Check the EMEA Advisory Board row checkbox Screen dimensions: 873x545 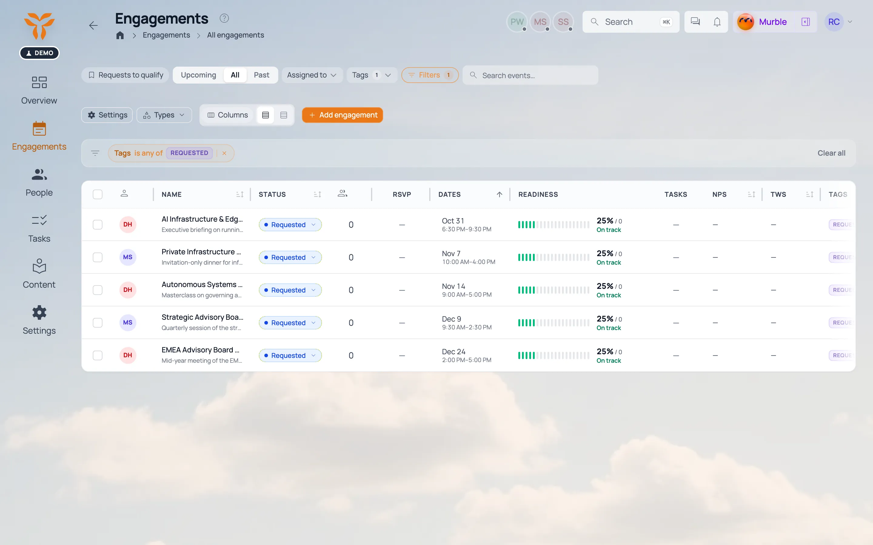click(x=97, y=355)
